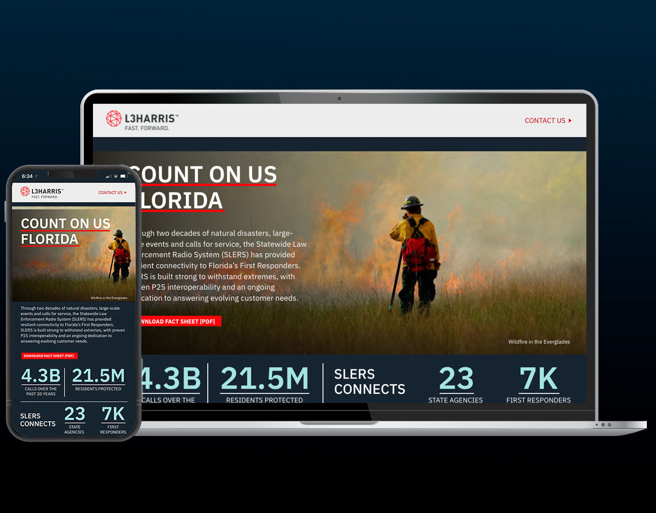Click the 7K First Responders stat on laptop
The height and width of the screenshot is (513, 656).
(x=538, y=384)
